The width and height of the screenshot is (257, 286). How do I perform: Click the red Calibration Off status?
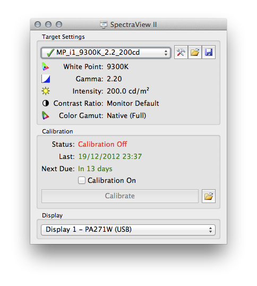(102, 144)
